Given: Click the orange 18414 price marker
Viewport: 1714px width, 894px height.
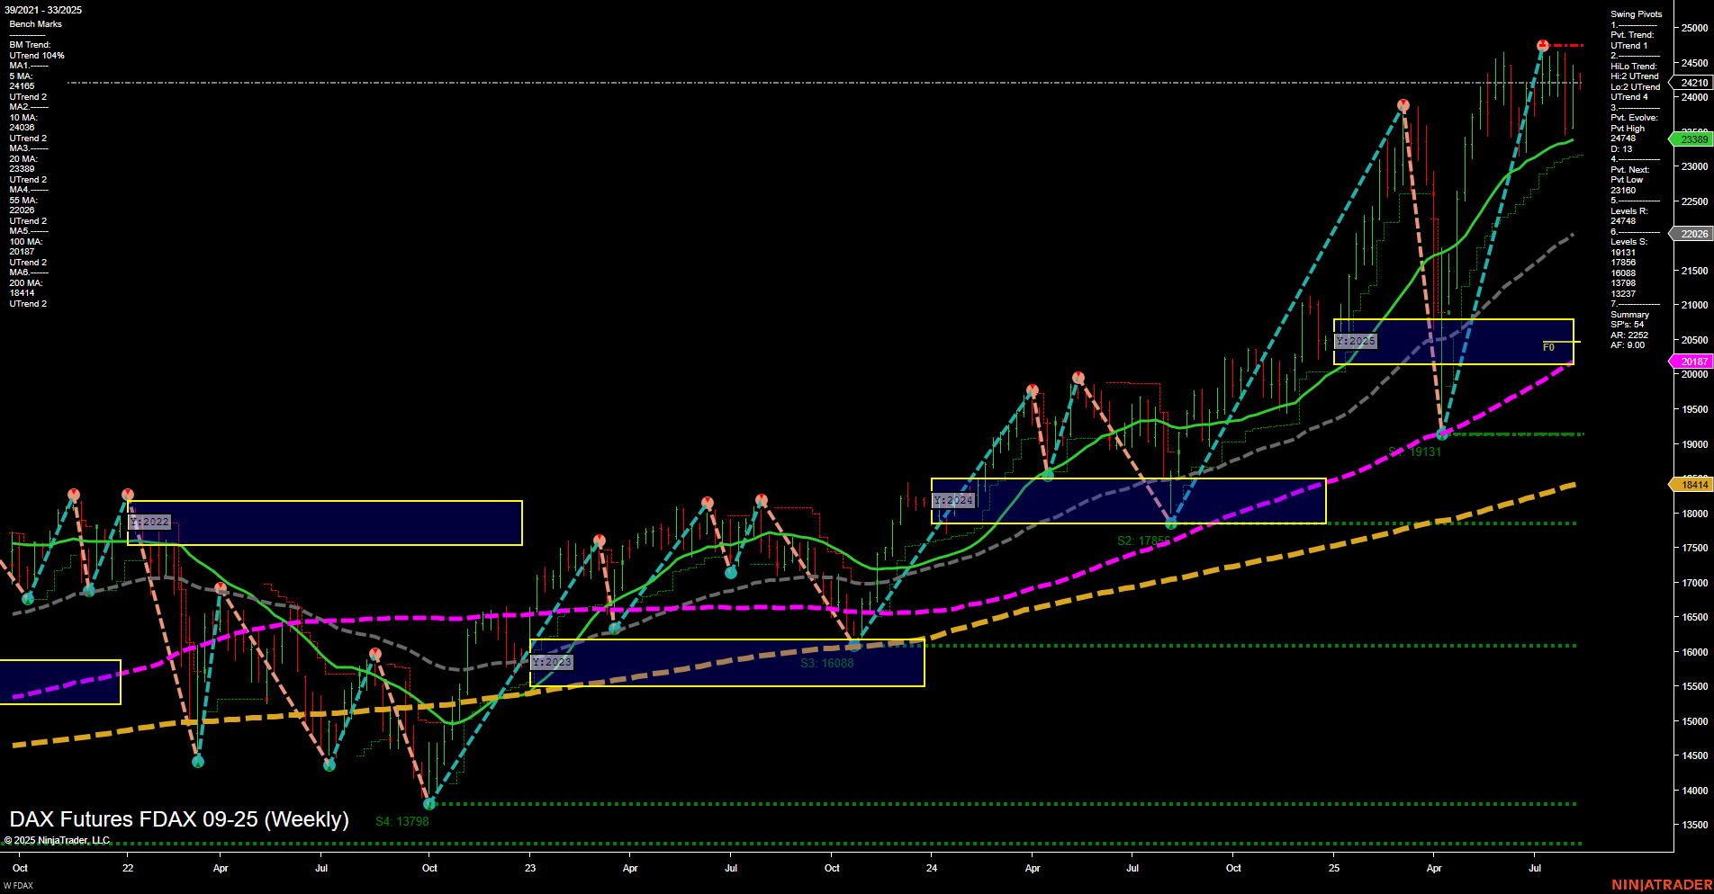Looking at the screenshot, I should pos(1691,485).
